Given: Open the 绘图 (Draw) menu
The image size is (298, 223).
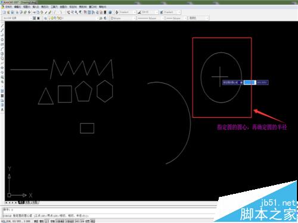Looking at the screenshot, I should 64,7.
